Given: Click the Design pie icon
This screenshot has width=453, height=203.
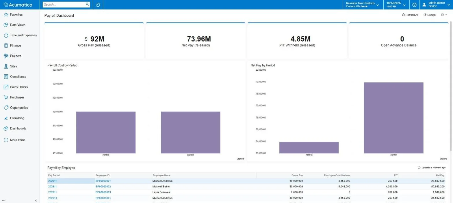Looking at the screenshot, I should tap(425, 15).
